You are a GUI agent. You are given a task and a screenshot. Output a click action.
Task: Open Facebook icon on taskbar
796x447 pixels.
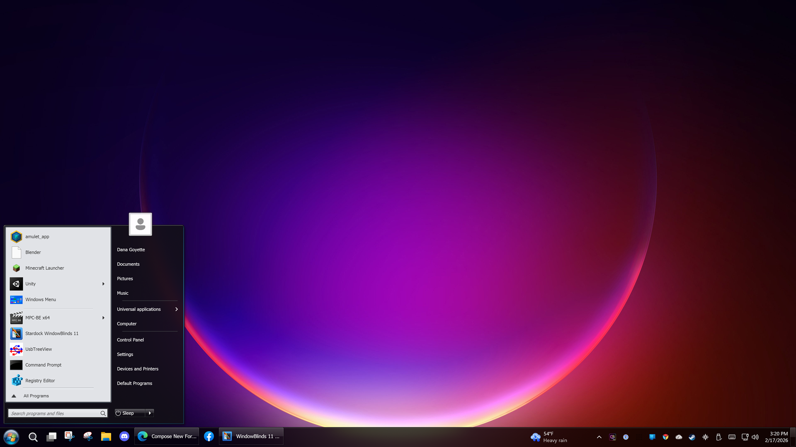209,436
